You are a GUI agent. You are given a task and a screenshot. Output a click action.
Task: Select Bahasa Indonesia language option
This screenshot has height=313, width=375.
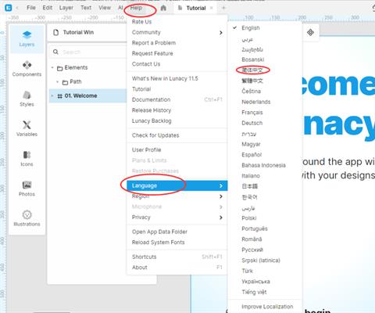pyautogui.click(x=265, y=165)
